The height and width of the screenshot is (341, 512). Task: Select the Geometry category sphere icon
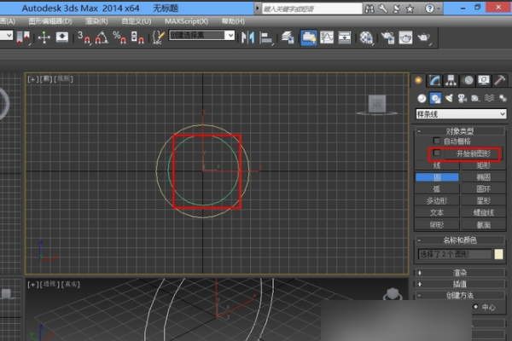422,98
